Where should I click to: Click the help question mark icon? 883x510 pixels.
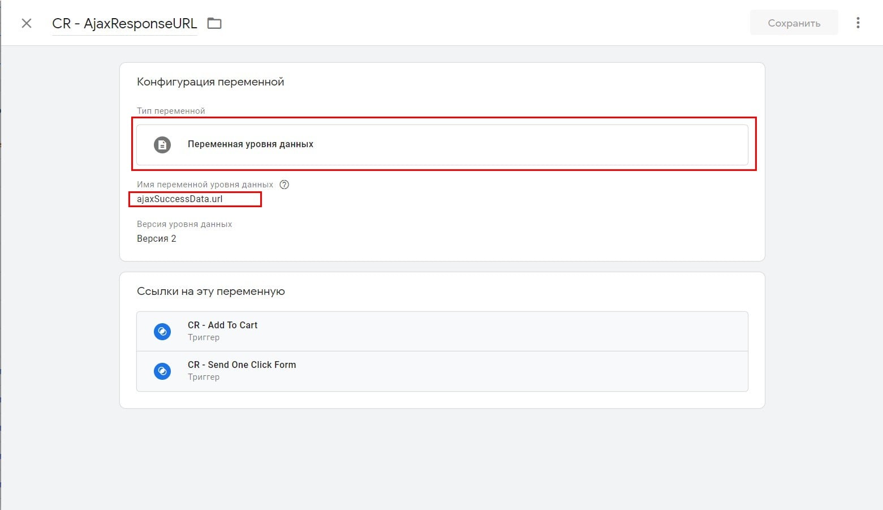[x=285, y=185]
